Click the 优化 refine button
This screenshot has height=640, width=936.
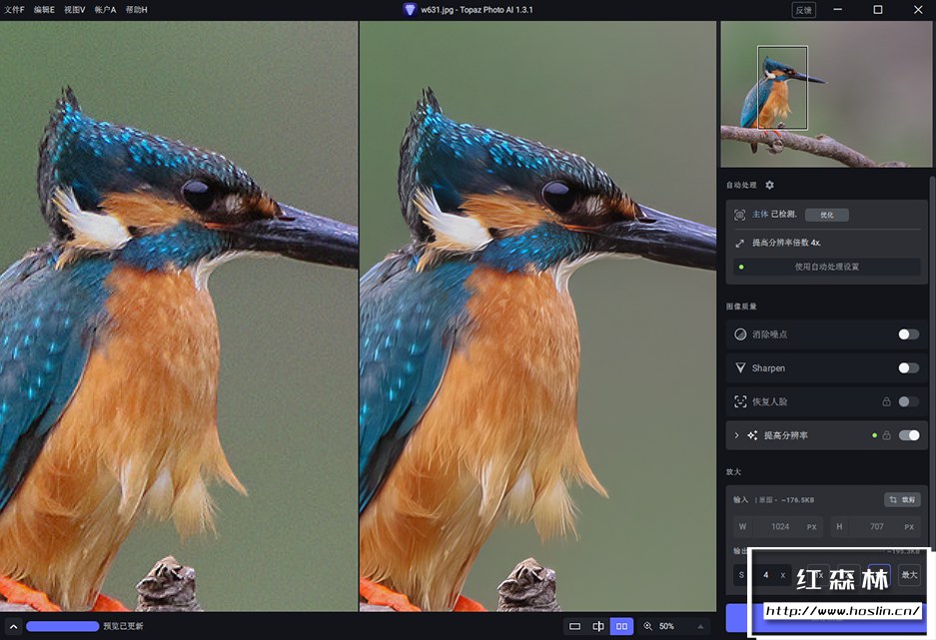tap(827, 215)
